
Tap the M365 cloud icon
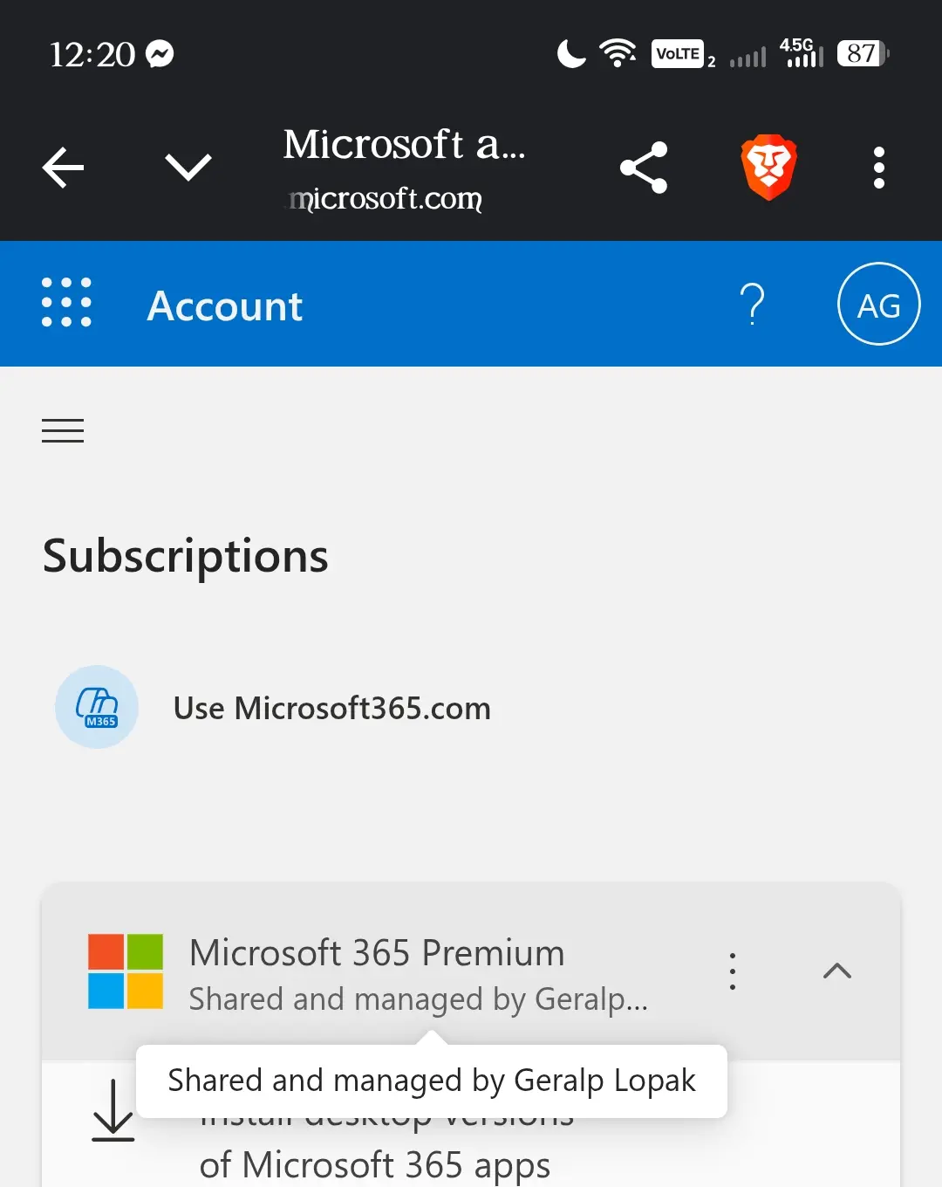pyautogui.click(x=97, y=707)
